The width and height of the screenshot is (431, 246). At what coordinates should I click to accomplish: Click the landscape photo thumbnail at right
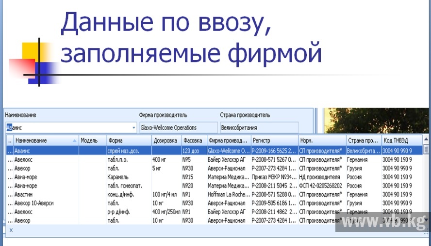click(x=377, y=121)
